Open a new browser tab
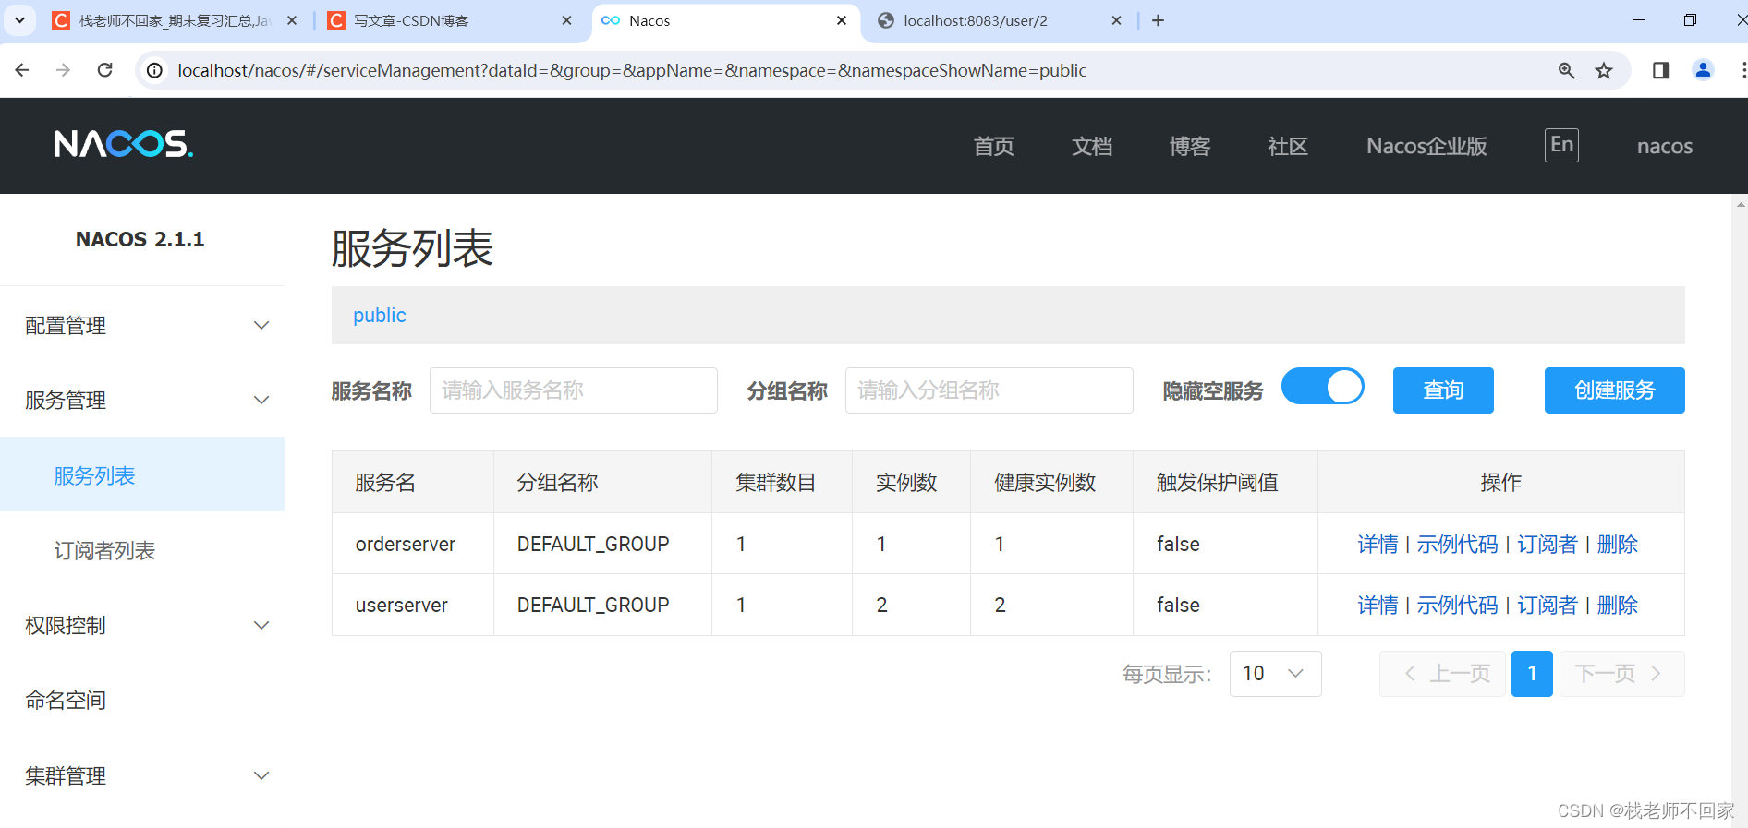1748x828 pixels. pyautogui.click(x=1158, y=20)
